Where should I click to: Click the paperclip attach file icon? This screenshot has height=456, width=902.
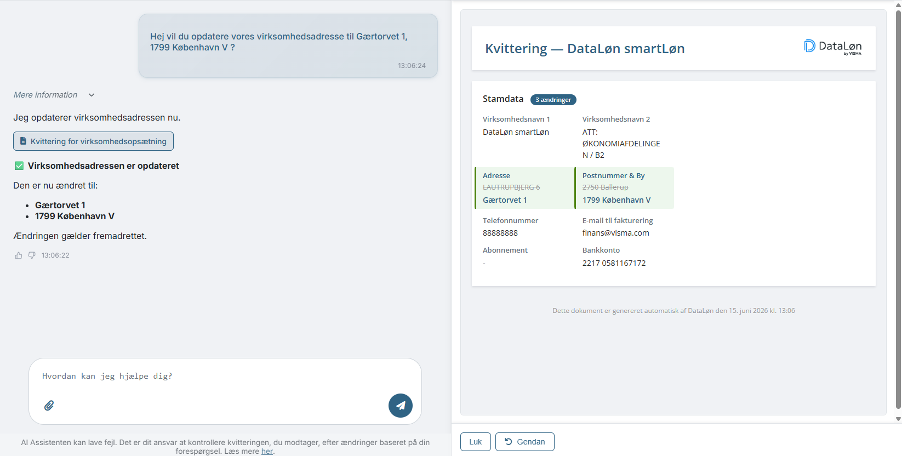coord(49,406)
